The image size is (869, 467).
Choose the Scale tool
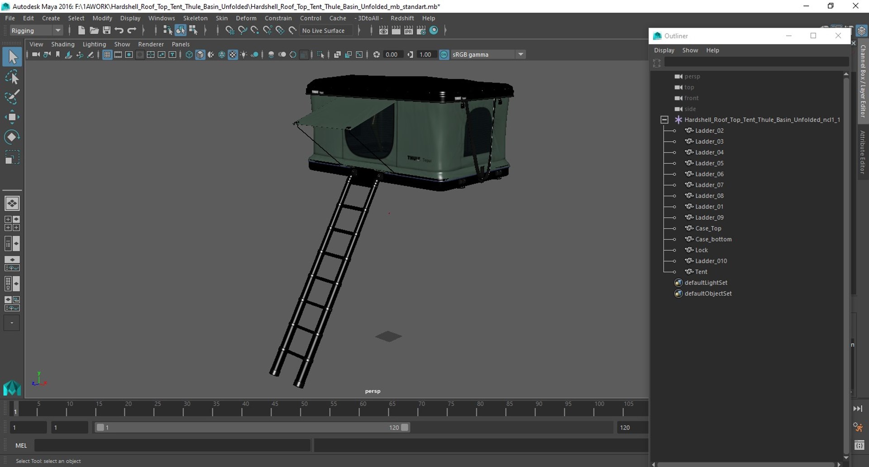pyautogui.click(x=12, y=157)
